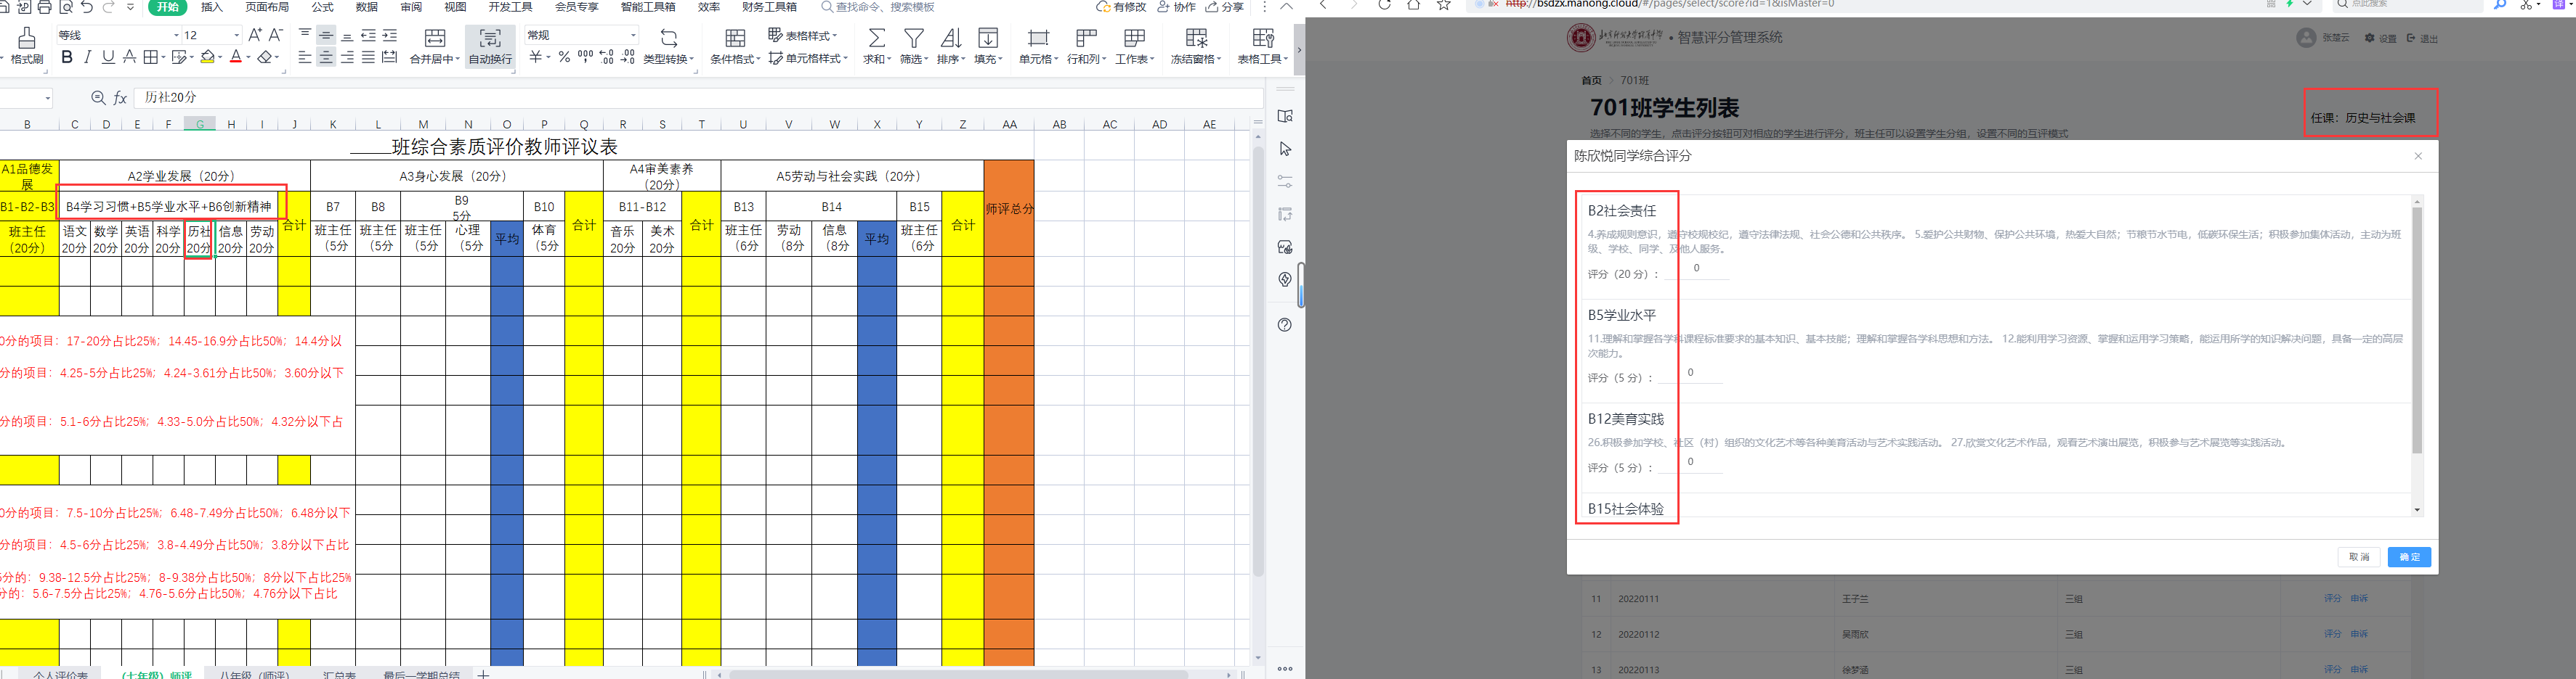Click the Collaborate (协作) button
The height and width of the screenshot is (679, 2576).
(x=1176, y=7)
